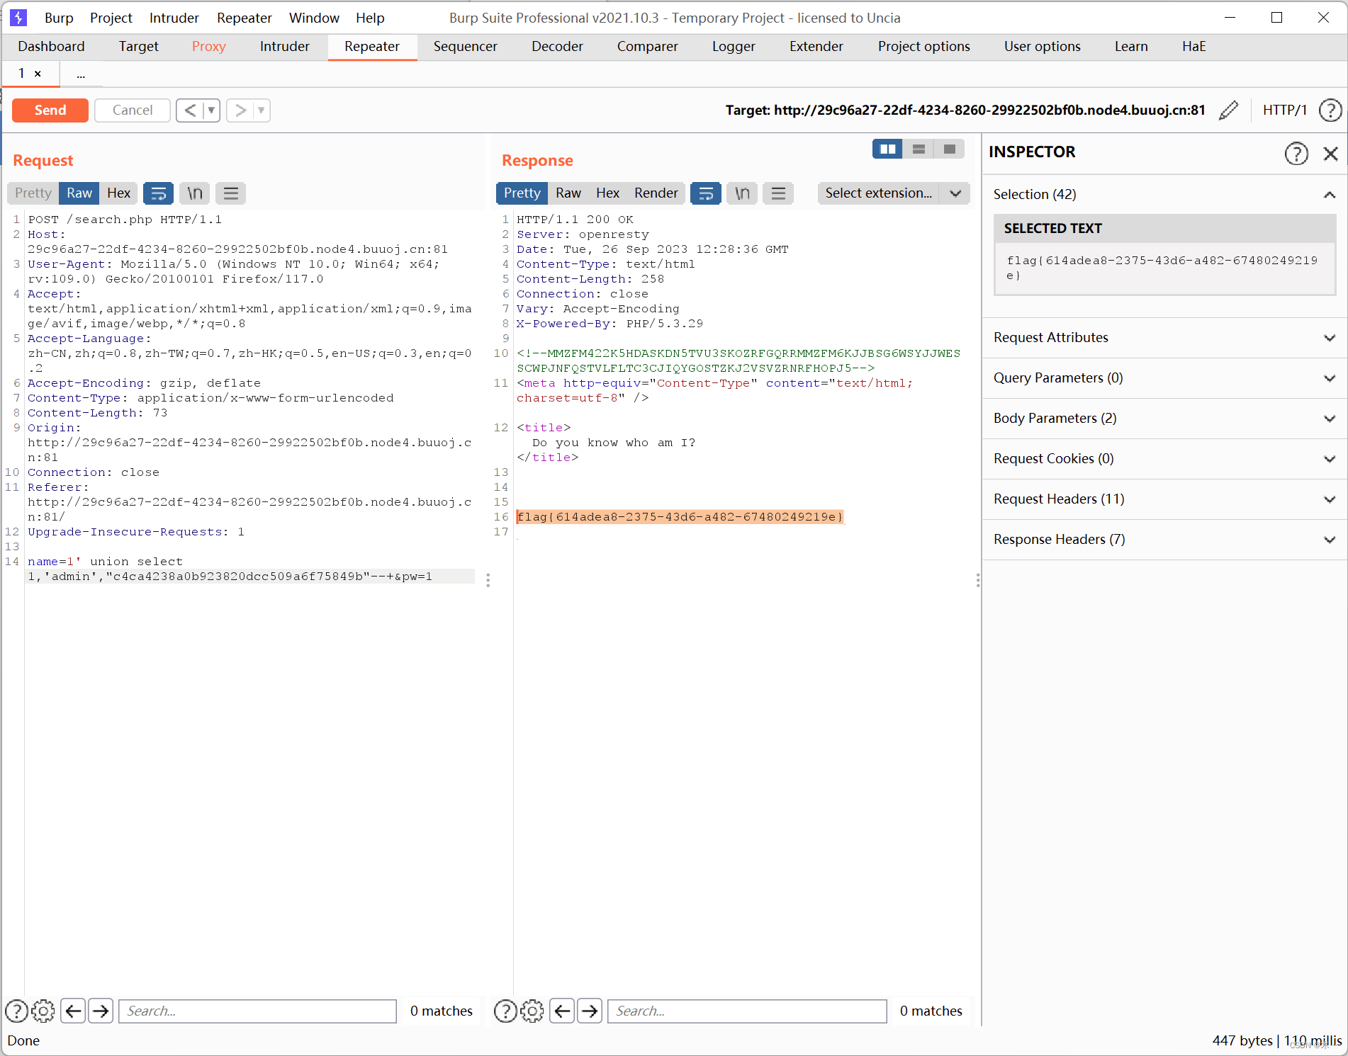This screenshot has width=1348, height=1056.
Task: Toggle word wrap in Request panel
Action: coord(159,193)
